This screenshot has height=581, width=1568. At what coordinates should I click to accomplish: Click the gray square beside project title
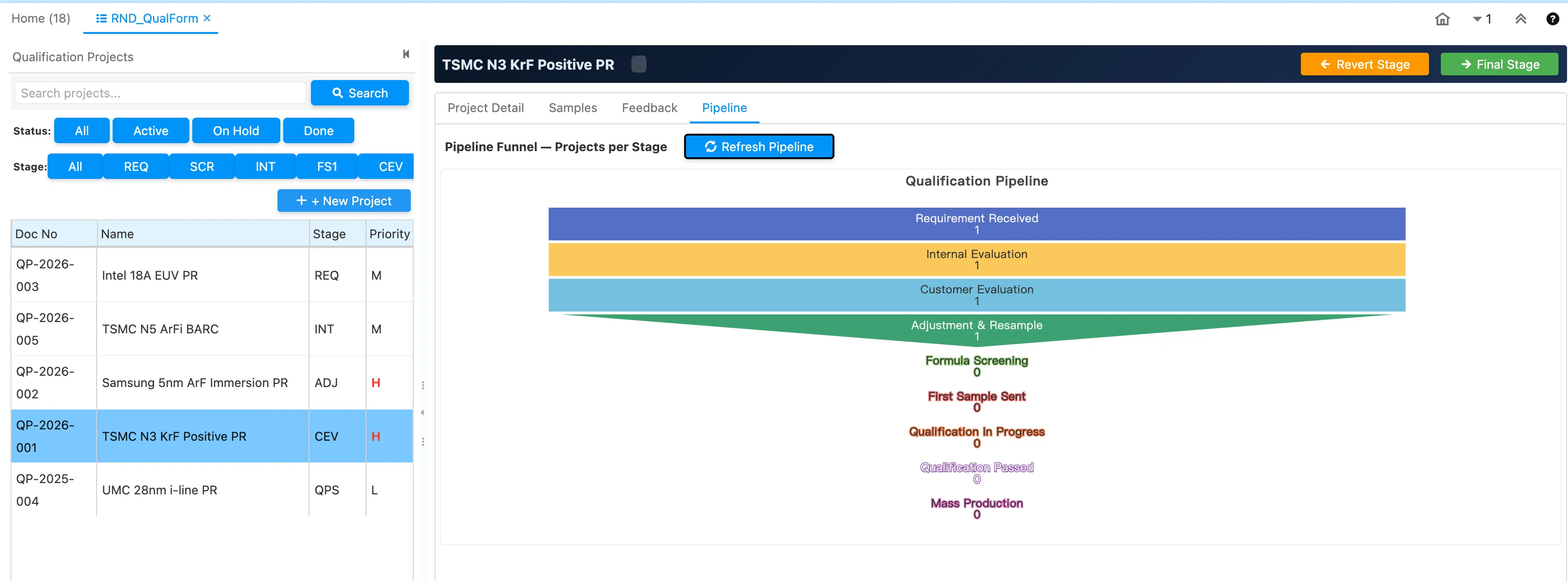tap(638, 65)
